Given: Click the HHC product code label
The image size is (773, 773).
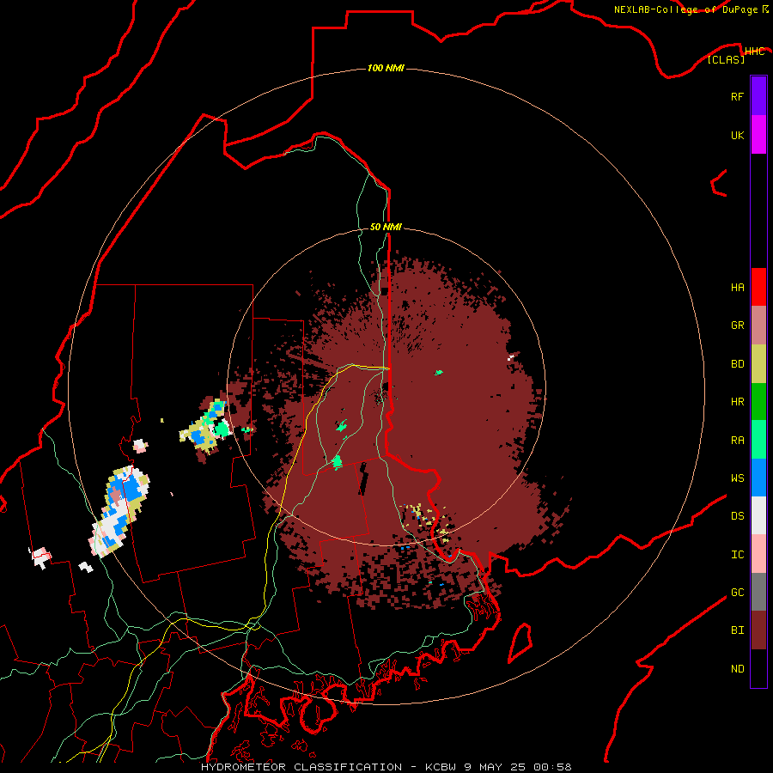Looking at the screenshot, I should (x=754, y=52).
